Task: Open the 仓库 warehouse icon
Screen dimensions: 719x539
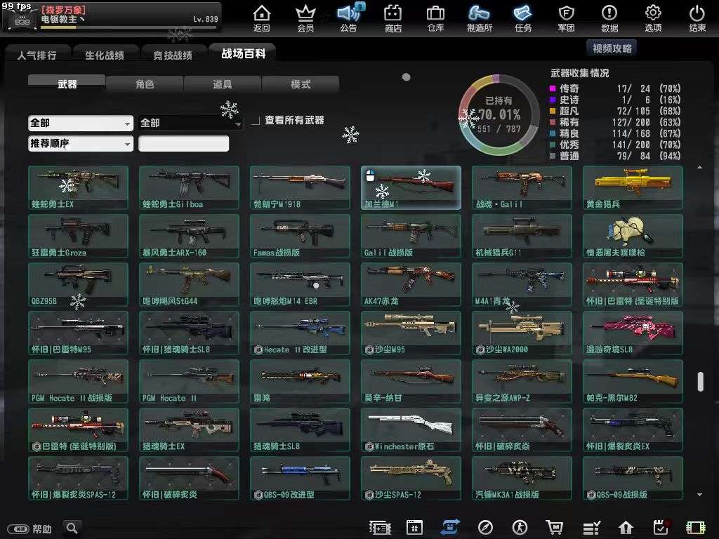Action: click(x=435, y=17)
